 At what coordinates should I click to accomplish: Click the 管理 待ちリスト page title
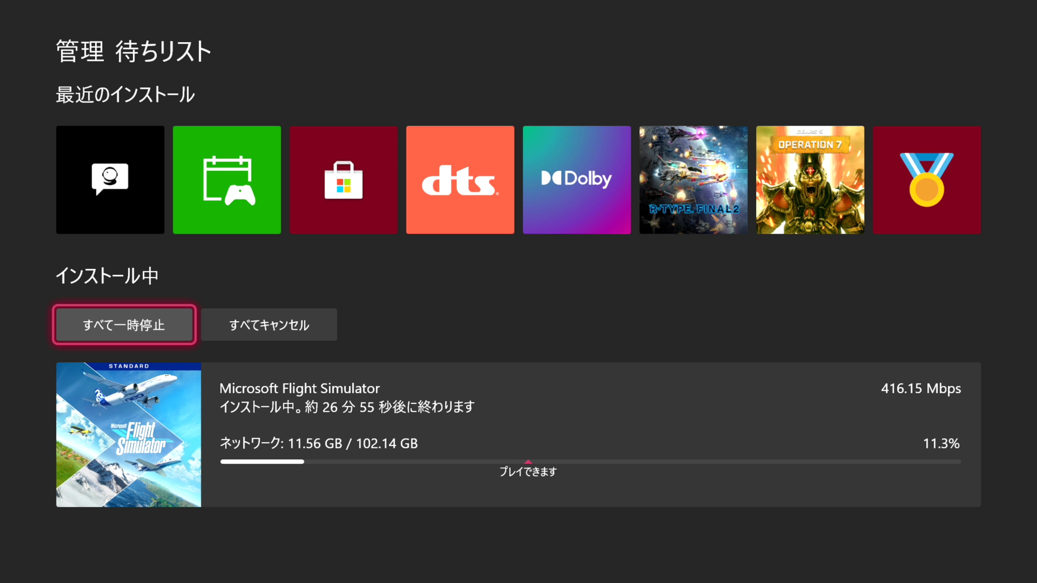click(x=133, y=52)
